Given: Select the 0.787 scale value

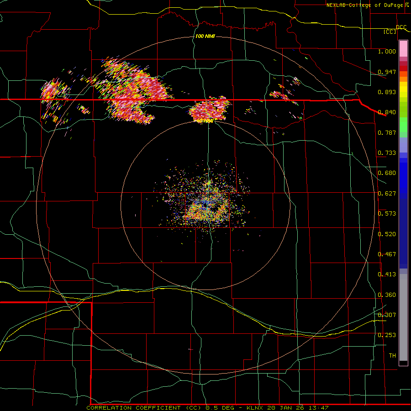Looking at the screenshot, I should [x=387, y=132].
